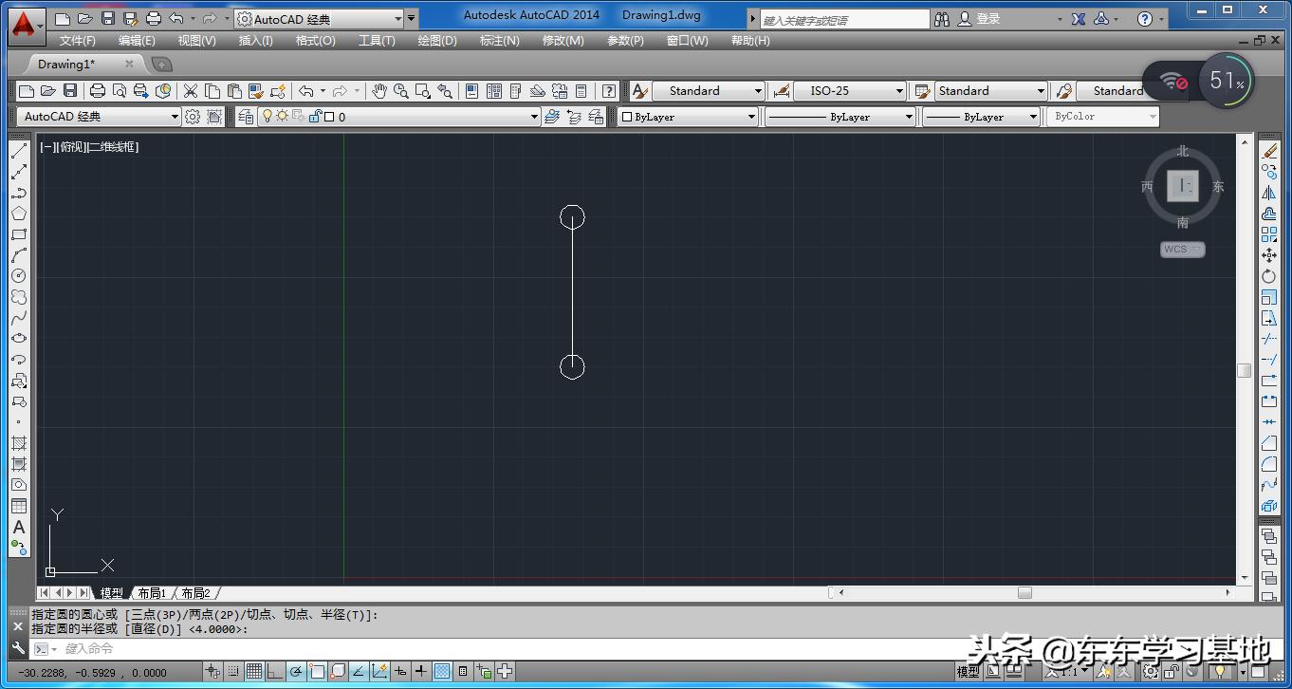Viewport: 1292px width, 689px height.
Task: Select the Multiline Text tool
Action: click(x=19, y=528)
